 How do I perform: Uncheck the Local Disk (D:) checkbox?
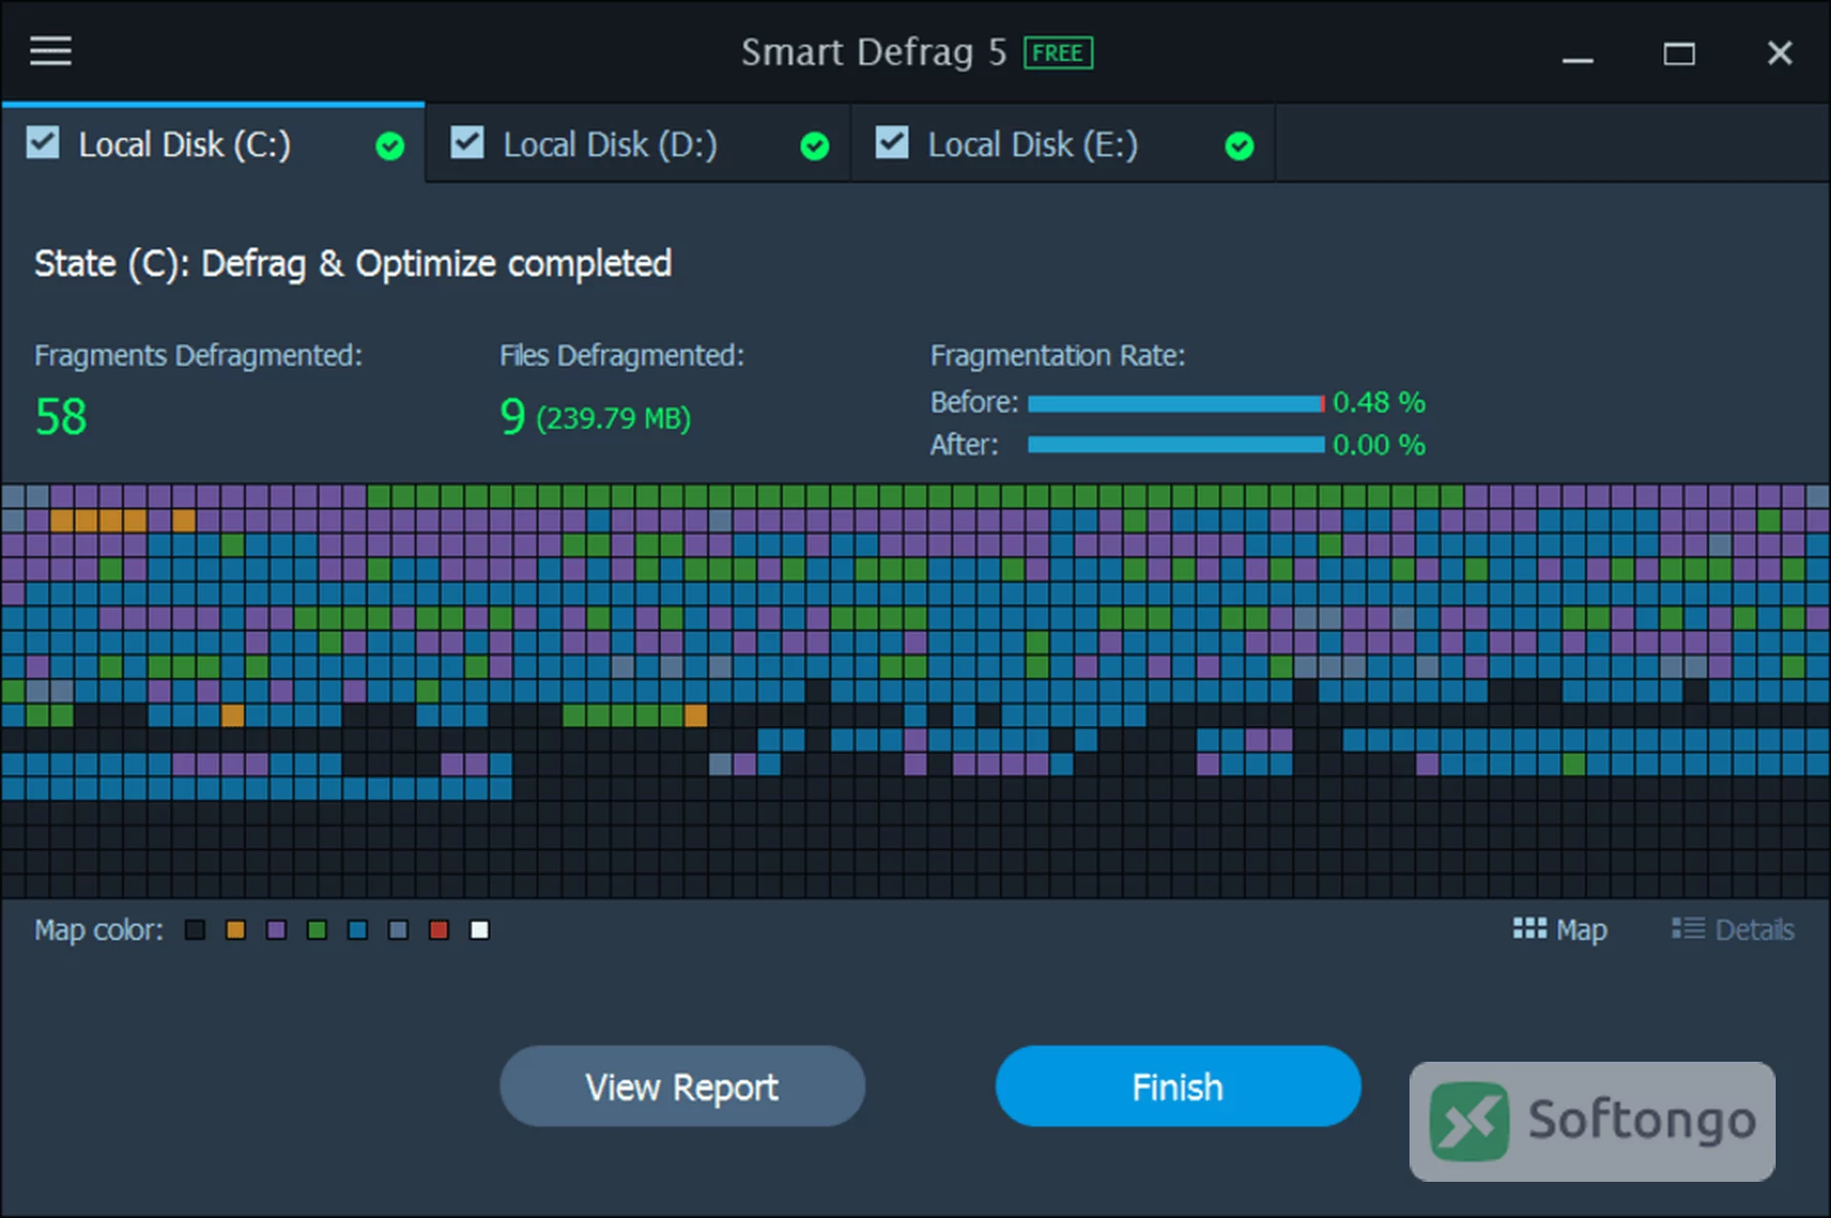pyautogui.click(x=467, y=143)
